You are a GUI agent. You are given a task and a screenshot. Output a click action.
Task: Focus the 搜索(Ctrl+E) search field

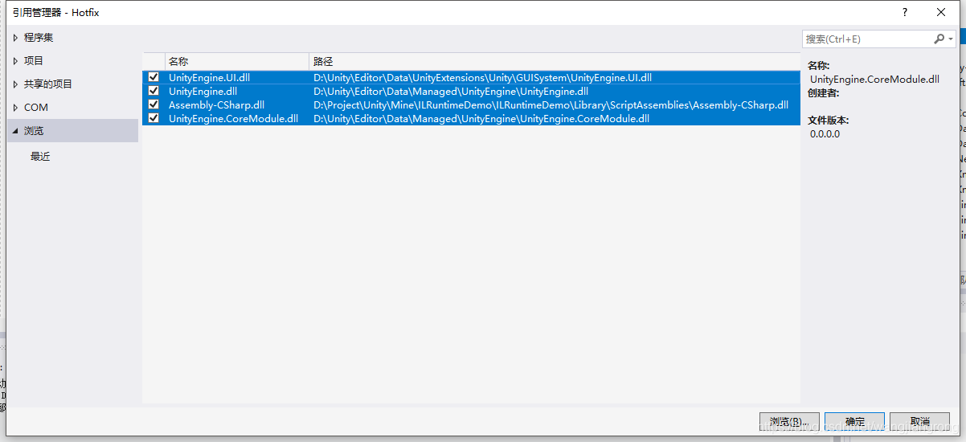coord(866,39)
